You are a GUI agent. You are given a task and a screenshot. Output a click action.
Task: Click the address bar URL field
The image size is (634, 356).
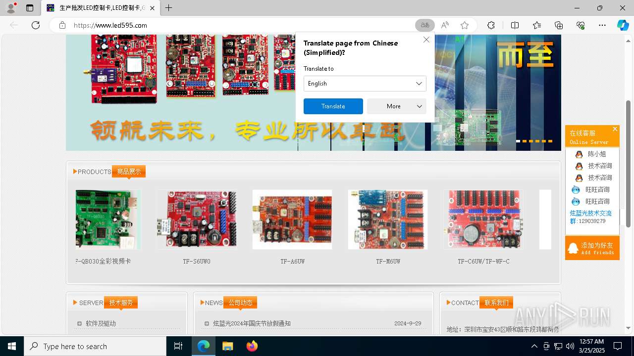point(243,25)
